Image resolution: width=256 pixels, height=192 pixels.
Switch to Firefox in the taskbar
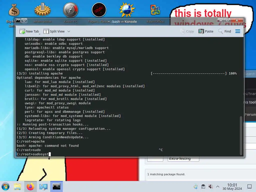coord(30,186)
